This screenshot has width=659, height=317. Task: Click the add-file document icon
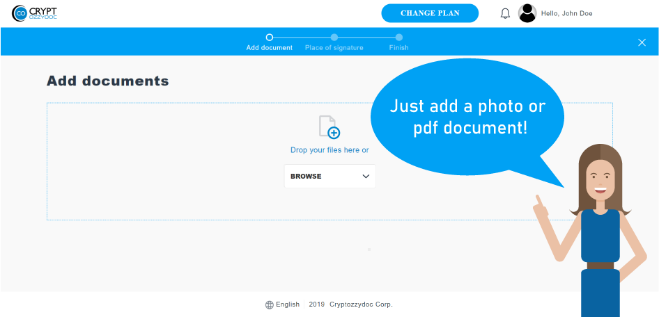click(329, 127)
